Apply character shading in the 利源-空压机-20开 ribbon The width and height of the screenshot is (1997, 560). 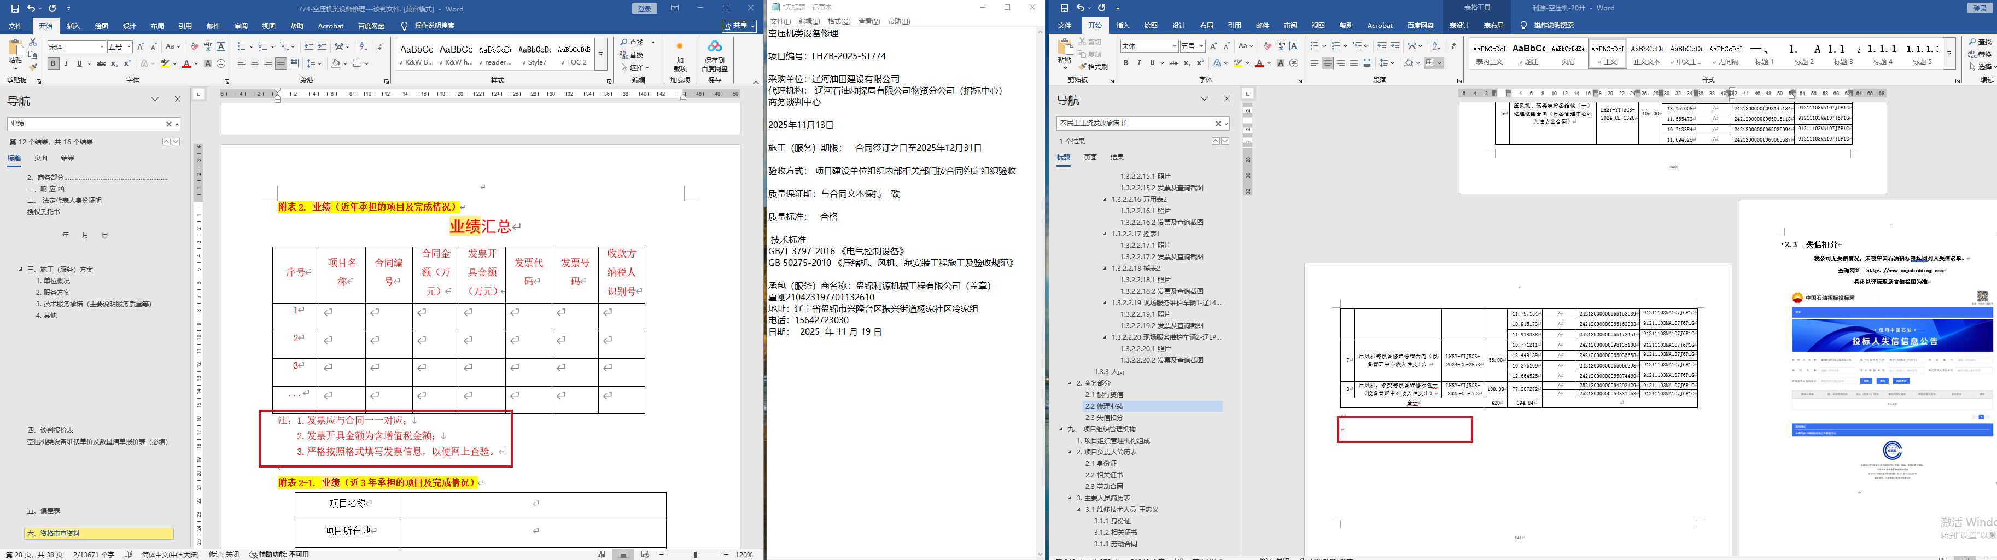pyautogui.click(x=1281, y=63)
